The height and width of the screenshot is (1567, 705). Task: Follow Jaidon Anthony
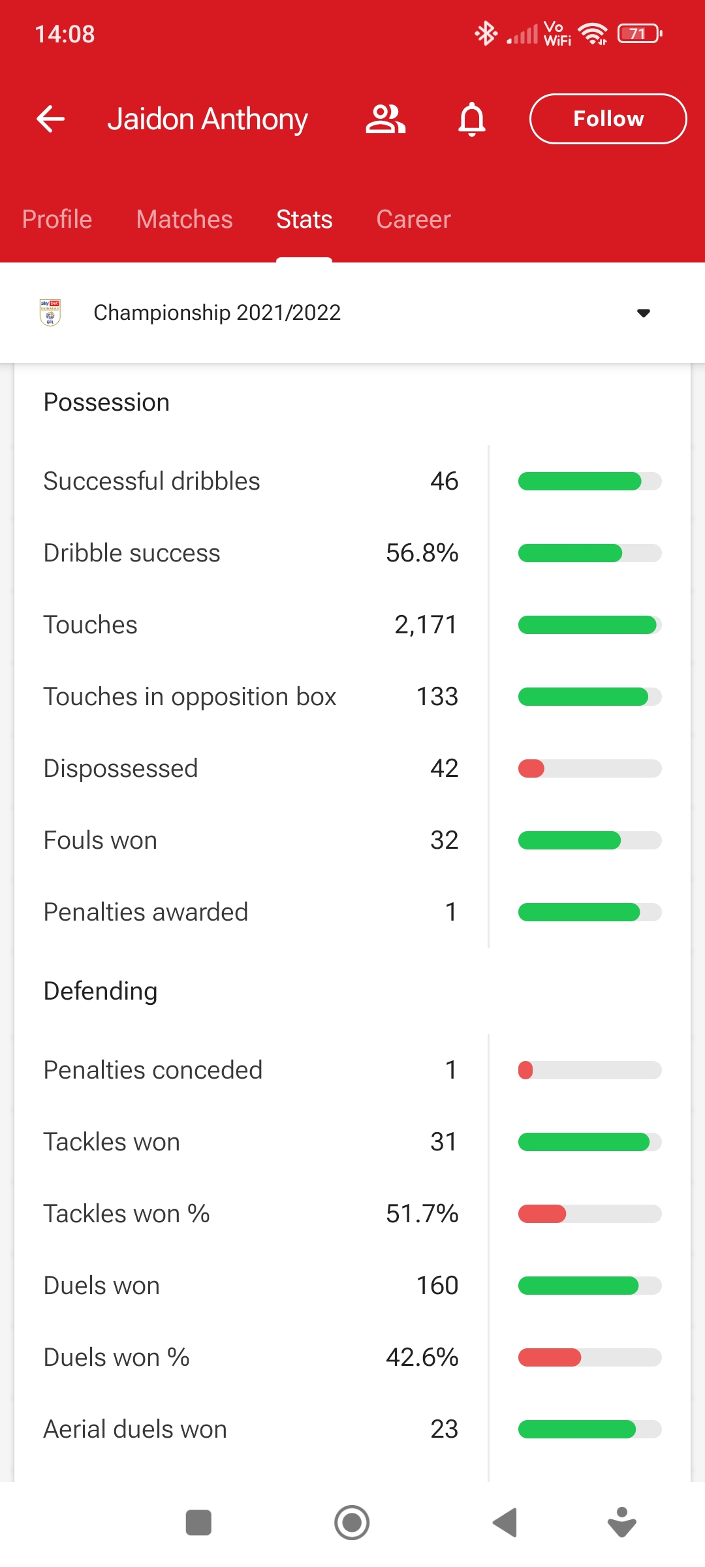(608, 119)
